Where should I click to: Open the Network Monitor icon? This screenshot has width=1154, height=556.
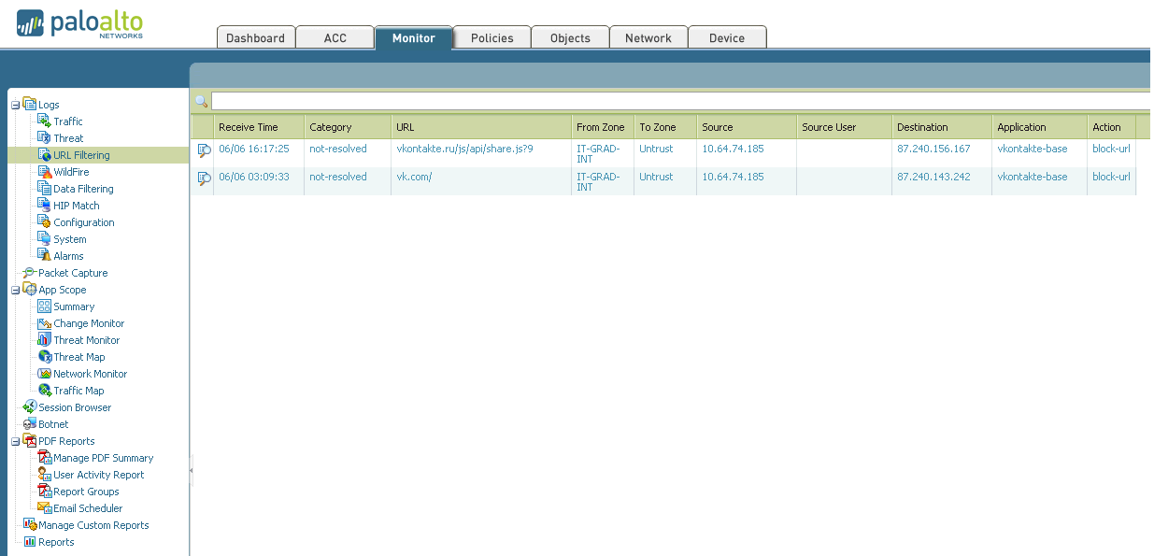(x=44, y=373)
